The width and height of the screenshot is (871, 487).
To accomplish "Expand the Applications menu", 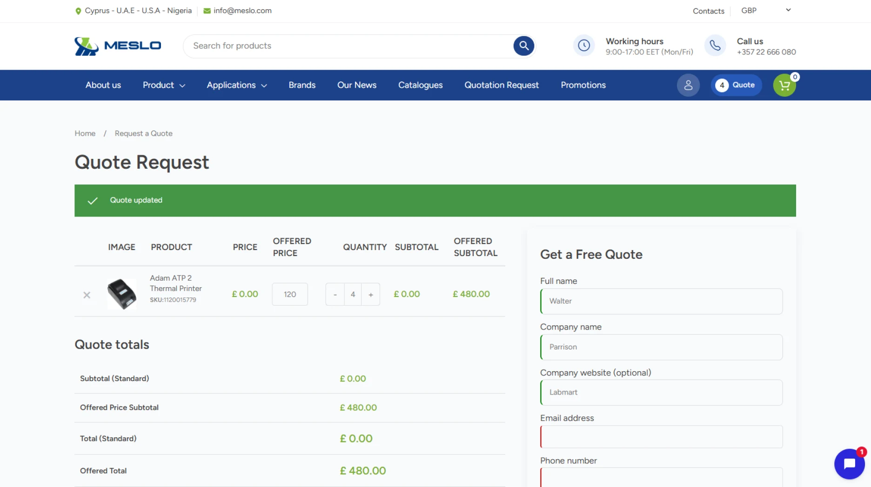I will click(x=237, y=85).
